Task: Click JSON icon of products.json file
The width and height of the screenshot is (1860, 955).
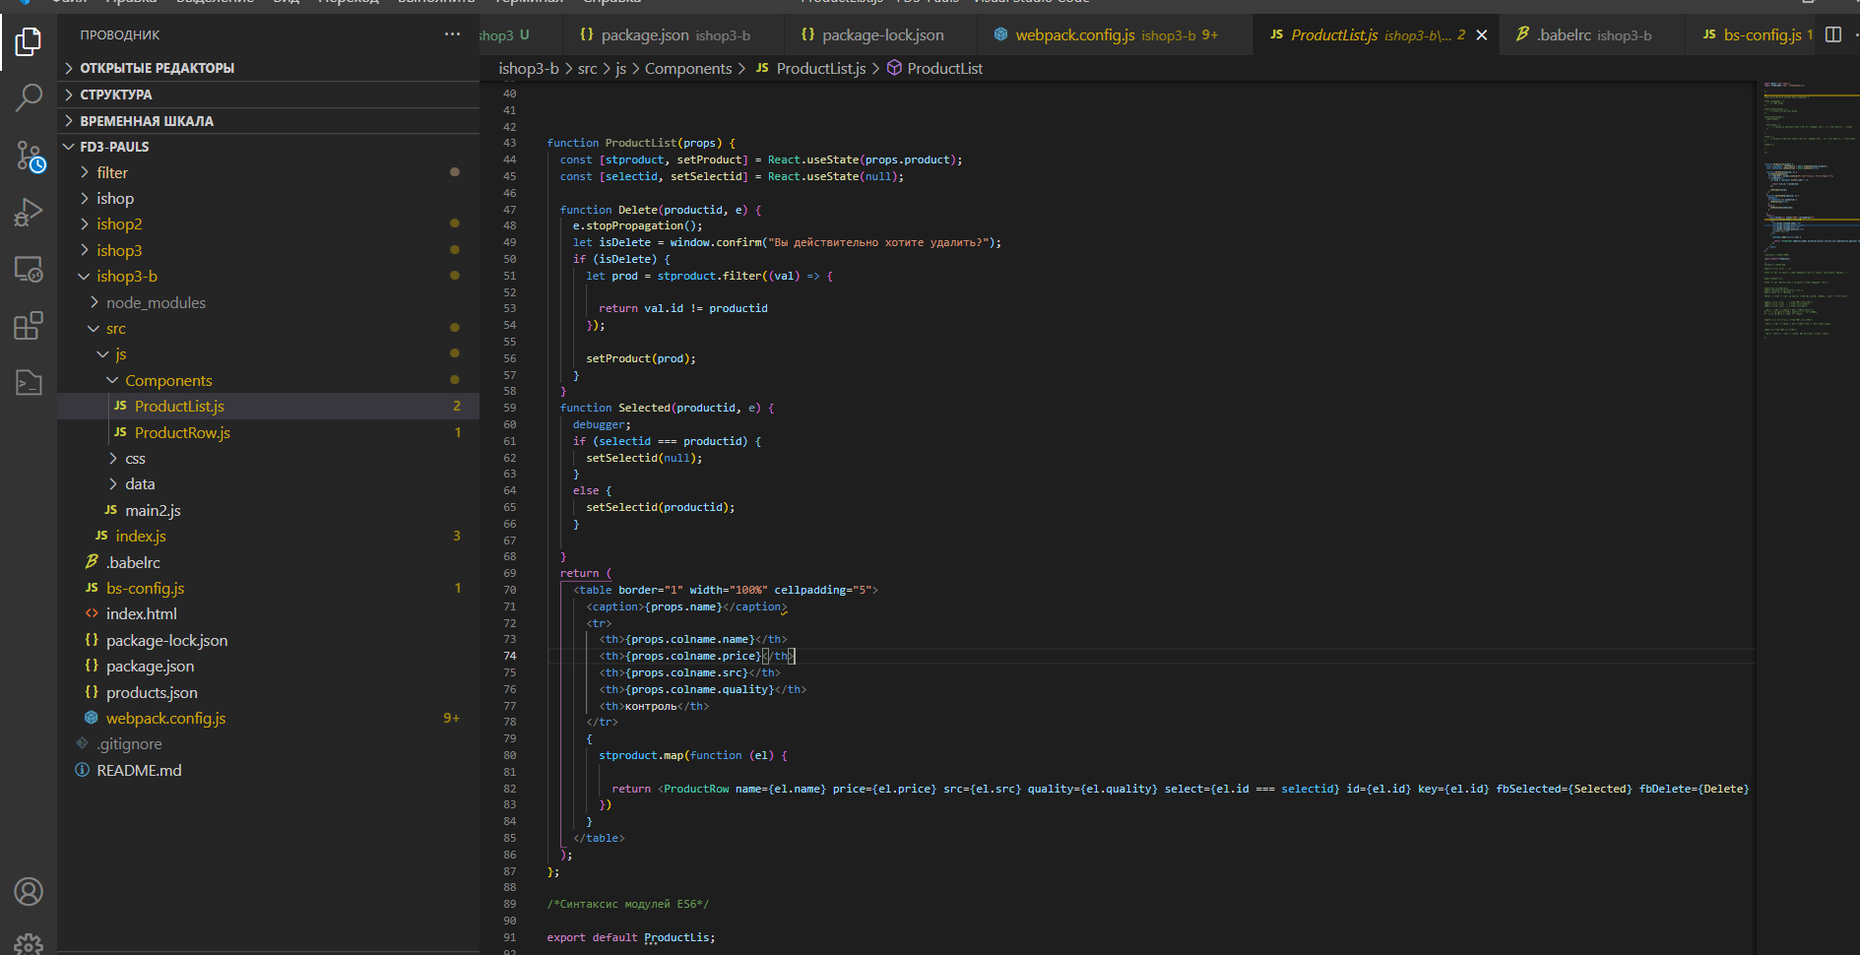Action: click(x=92, y=692)
